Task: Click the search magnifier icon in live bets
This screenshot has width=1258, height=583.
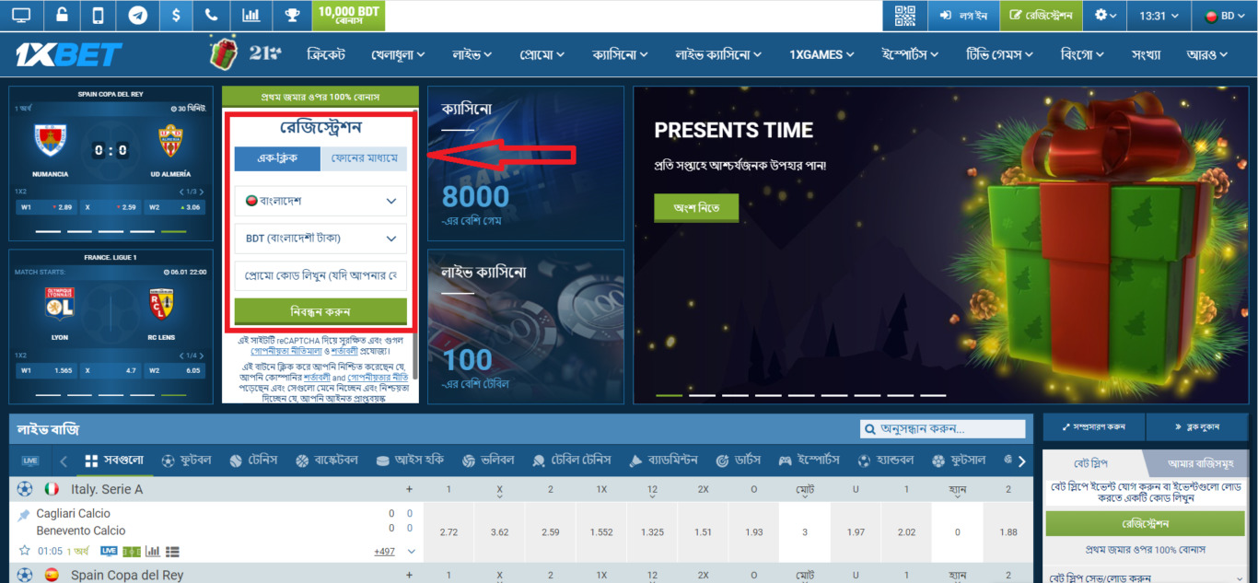Action: tap(869, 429)
